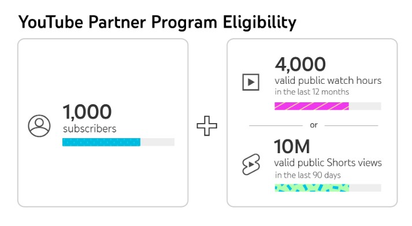Click the 10M Shorts views number
This screenshot has height=226, width=412.
coord(292,147)
